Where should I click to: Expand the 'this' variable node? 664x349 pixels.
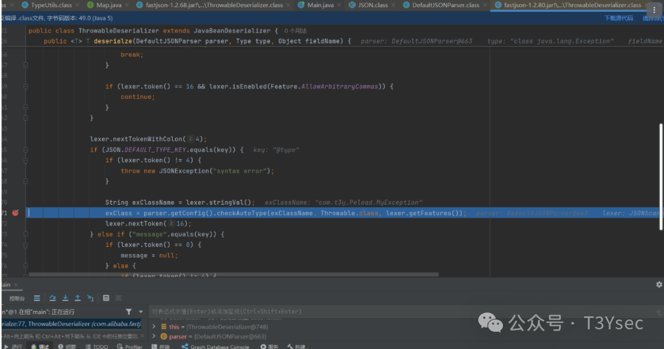155,327
